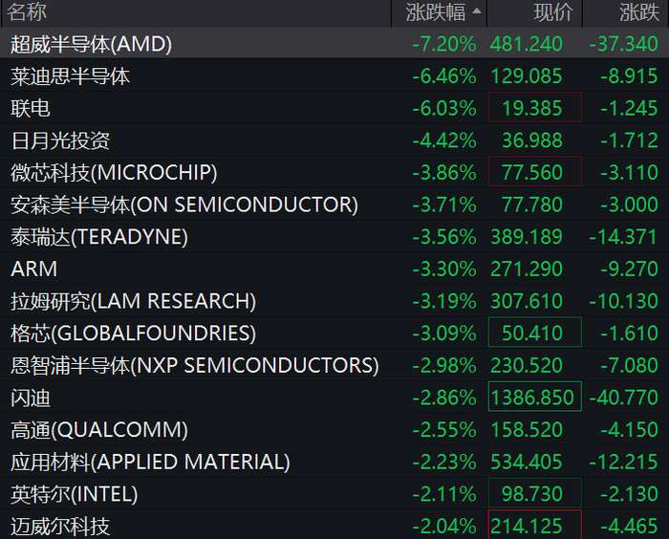Image resolution: width=669 pixels, height=539 pixels.
Task: Click the -2.86% percentage cell
Action: tap(444, 398)
